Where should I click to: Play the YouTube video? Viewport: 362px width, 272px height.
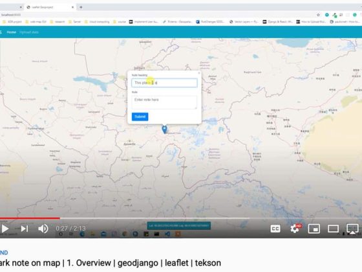click(5, 229)
